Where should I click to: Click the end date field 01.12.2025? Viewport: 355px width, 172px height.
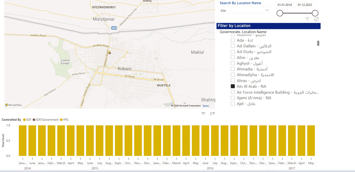point(305,5)
